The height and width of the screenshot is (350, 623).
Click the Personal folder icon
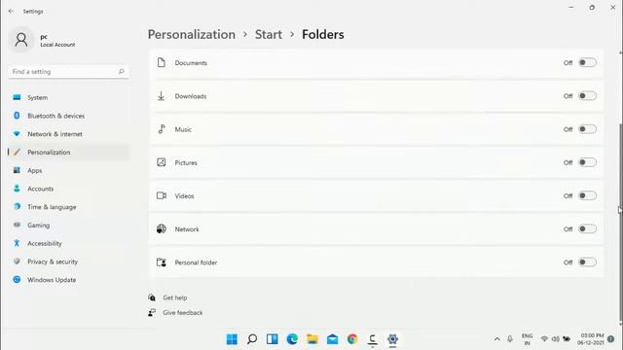tap(161, 262)
